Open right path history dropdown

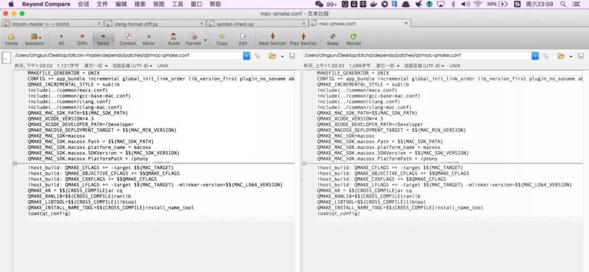[536, 55]
